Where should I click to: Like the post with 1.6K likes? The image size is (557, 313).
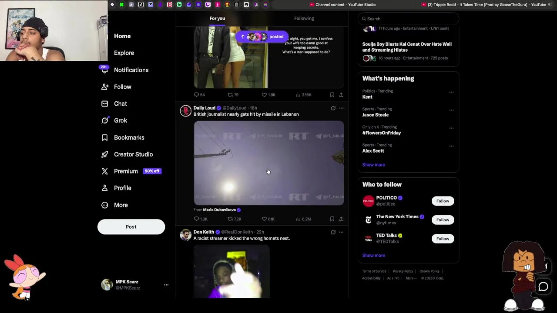tap(268, 95)
